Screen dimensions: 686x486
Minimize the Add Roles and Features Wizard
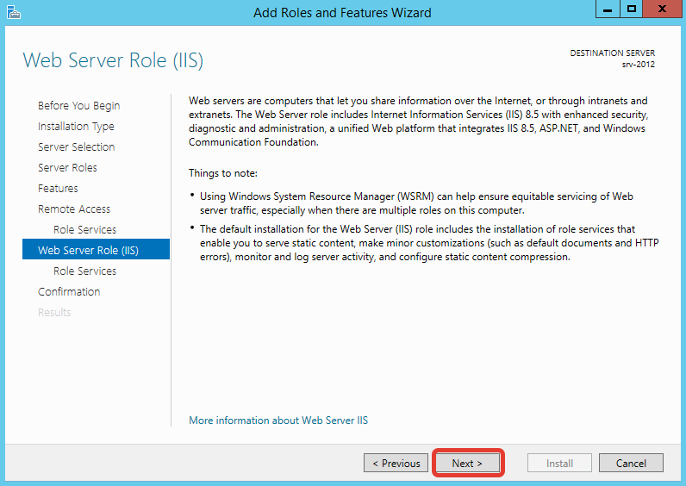608,9
